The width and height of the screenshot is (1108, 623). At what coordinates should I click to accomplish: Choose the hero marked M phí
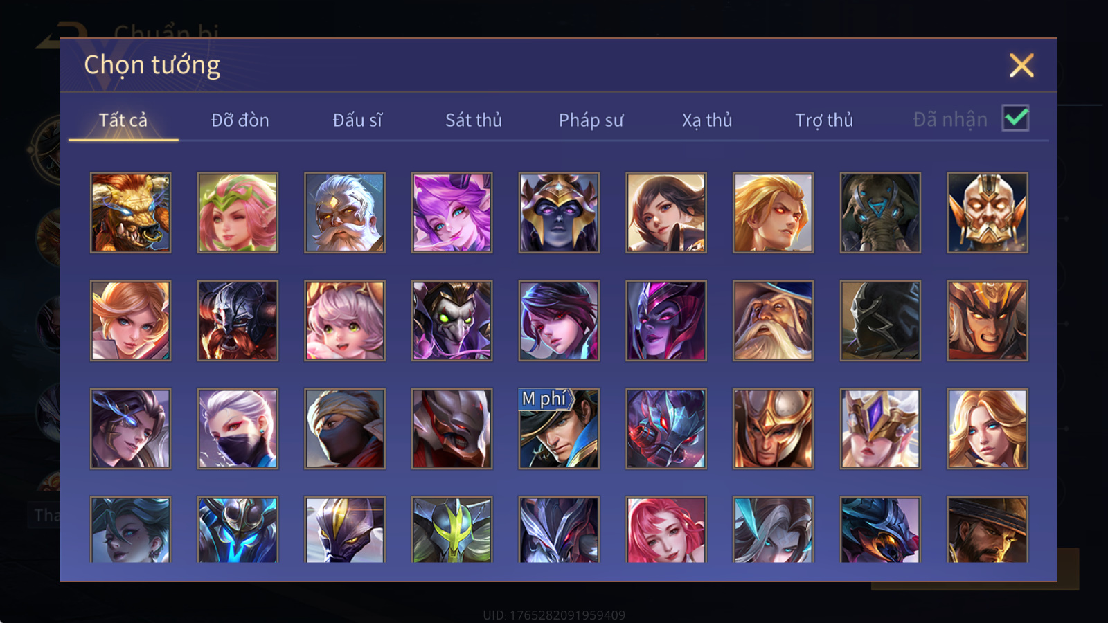point(559,428)
